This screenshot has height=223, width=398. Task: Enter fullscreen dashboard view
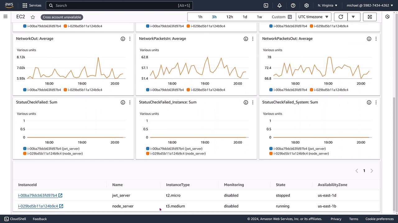(370, 17)
